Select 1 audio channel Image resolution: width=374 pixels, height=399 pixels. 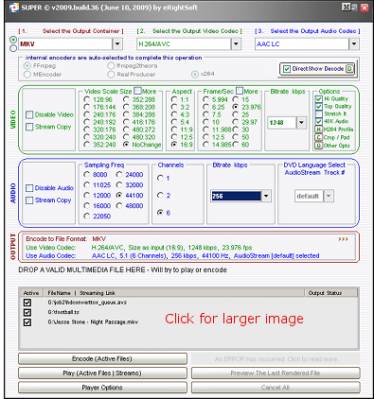pyautogui.click(x=160, y=179)
